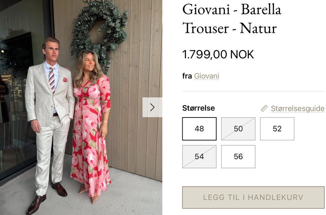
Task: Select the crossed-out size 50
Action: 238,129
